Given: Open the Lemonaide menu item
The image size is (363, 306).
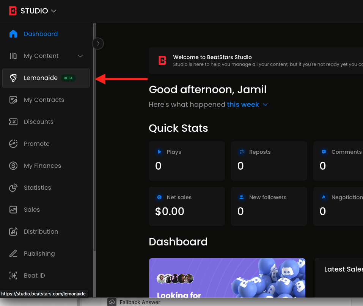Looking at the screenshot, I should (46, 78).
